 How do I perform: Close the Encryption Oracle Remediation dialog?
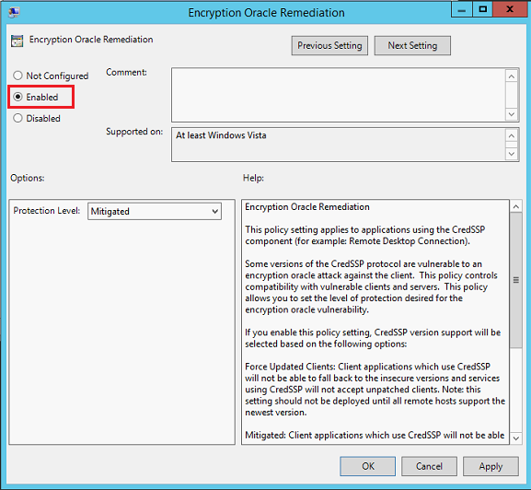tap(510, 9)
